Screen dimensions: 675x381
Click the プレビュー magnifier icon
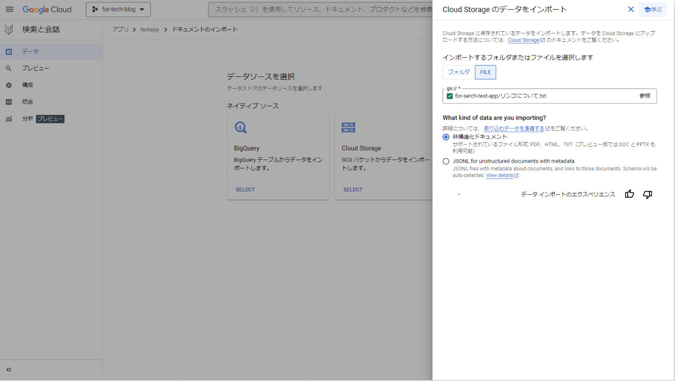coord(9,68)
